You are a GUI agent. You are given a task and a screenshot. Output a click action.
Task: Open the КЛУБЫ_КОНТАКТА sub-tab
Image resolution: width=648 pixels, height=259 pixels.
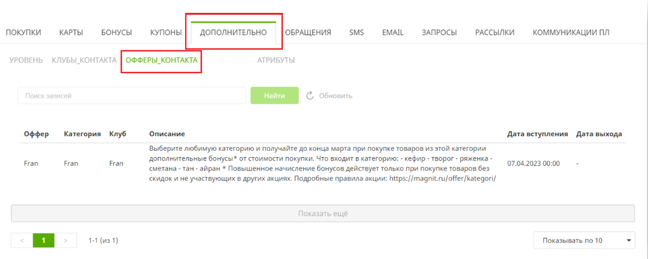pos(84,60)
